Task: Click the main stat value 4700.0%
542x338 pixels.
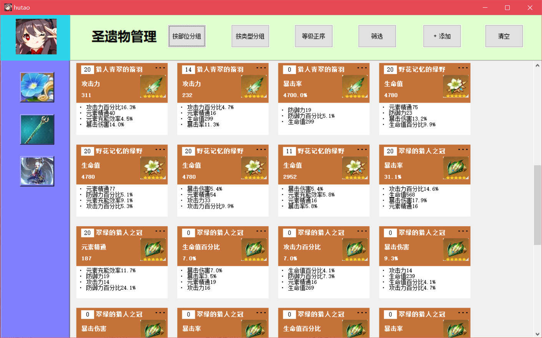Action: 295,95
